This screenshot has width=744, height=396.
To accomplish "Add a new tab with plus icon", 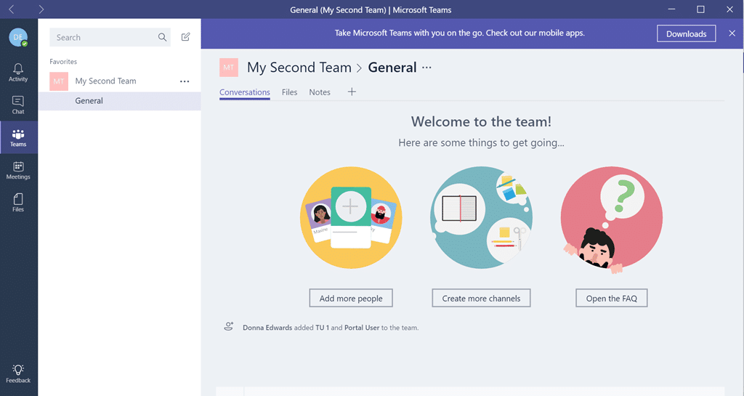I will coord(352,92).
